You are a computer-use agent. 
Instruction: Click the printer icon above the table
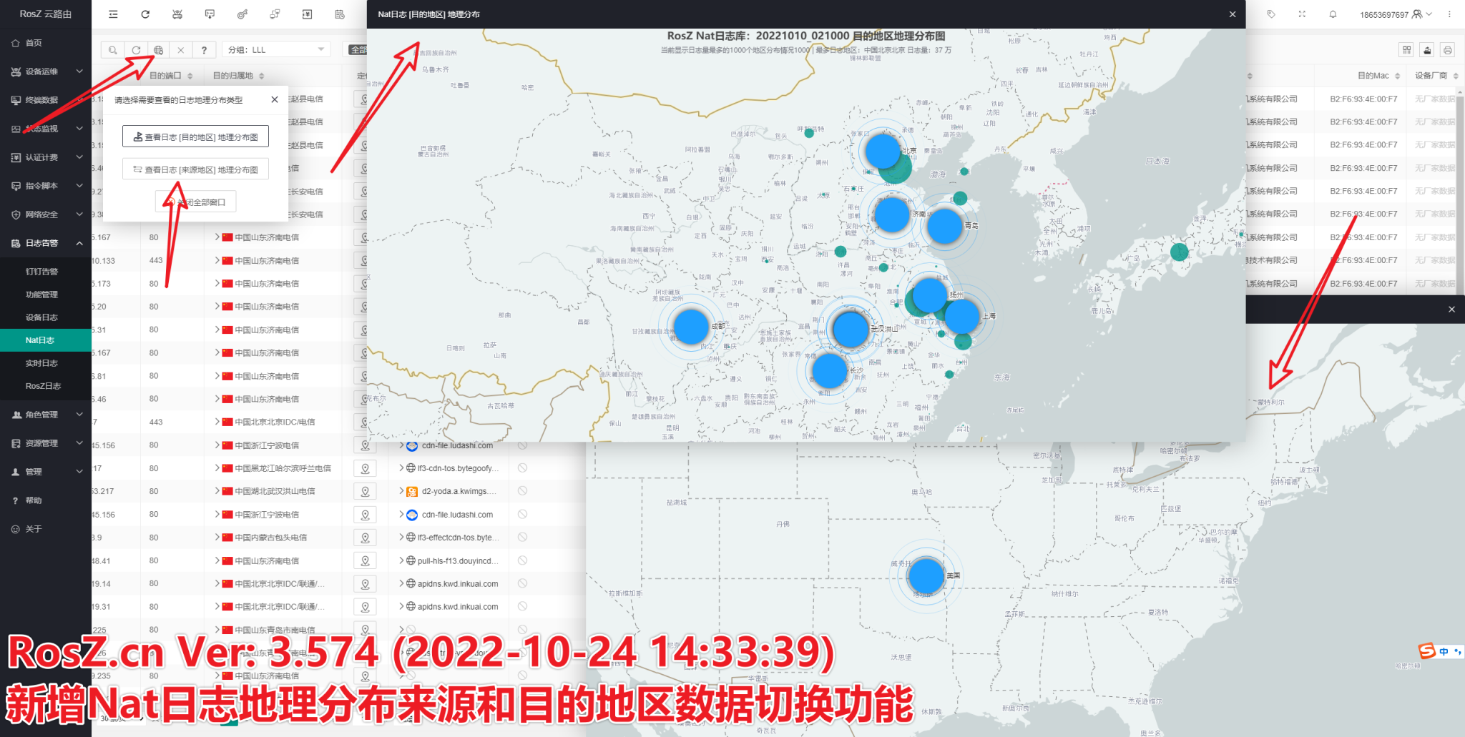[x=1447, y=50]
